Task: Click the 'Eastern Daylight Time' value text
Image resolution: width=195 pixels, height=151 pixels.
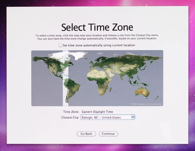Action: pyautogui.click(x=97, y=112)
